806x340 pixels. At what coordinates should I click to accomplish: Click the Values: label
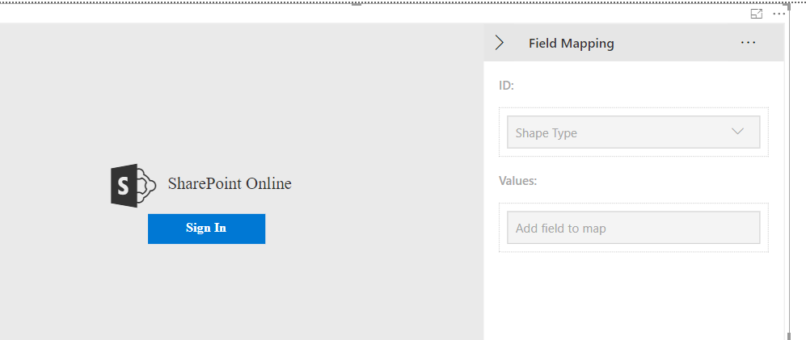coord(517,180)
